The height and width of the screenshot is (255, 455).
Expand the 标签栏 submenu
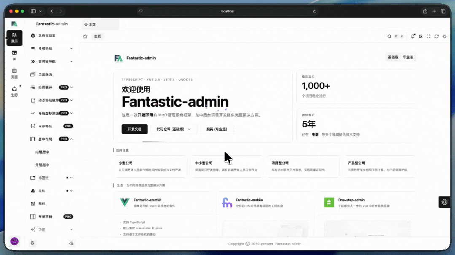click(x=51, y=178)
